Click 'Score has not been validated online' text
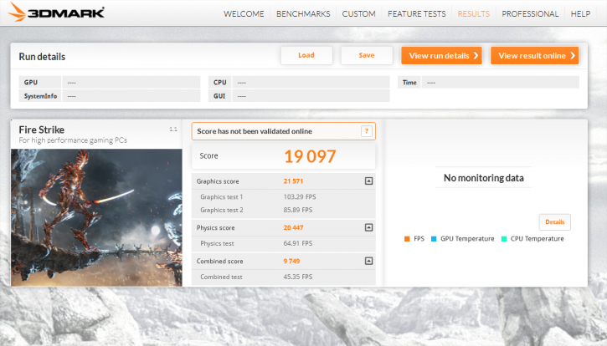The height and width of the screenshot is (346, 607). click(255, 131)
